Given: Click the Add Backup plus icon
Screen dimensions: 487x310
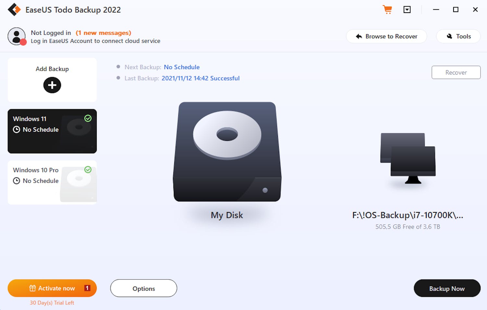Looking at the screenshot, I should [52, 85].
